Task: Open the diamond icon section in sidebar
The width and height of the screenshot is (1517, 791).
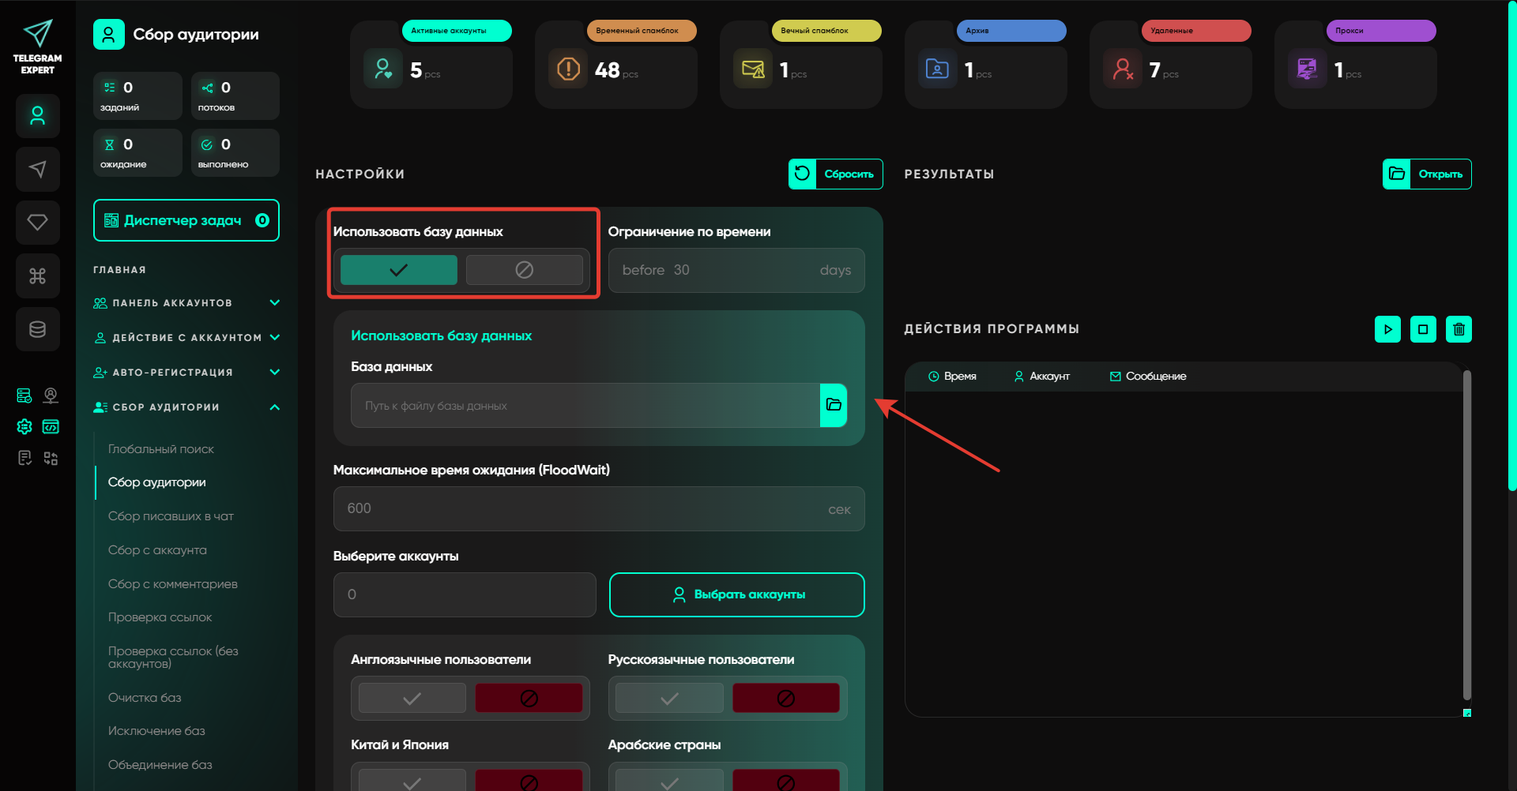Action: [37, 223]
